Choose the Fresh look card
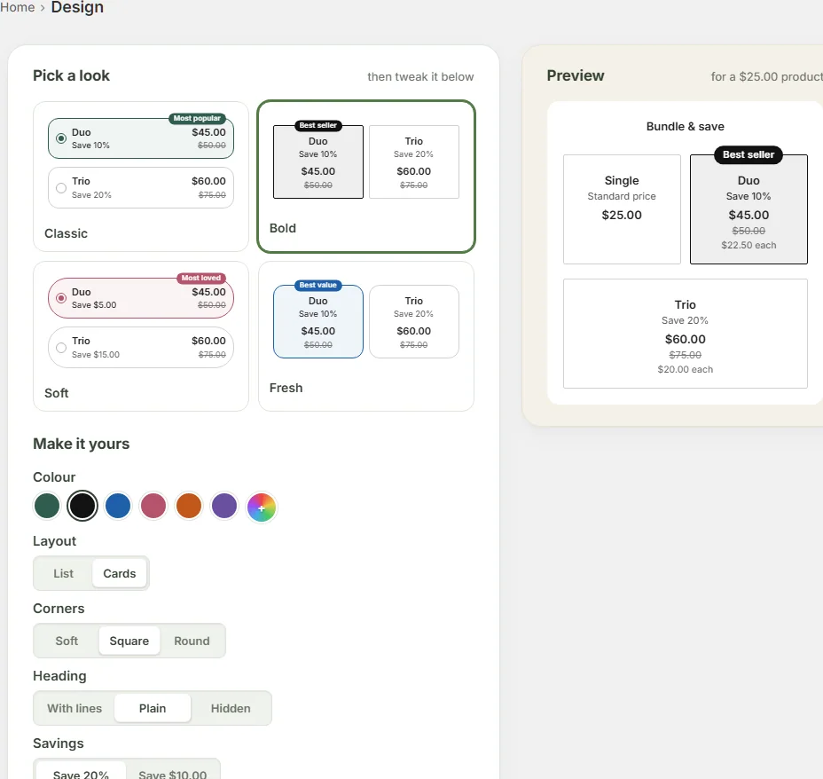Viewport: 823px width, 779px height. pos(366,336)
